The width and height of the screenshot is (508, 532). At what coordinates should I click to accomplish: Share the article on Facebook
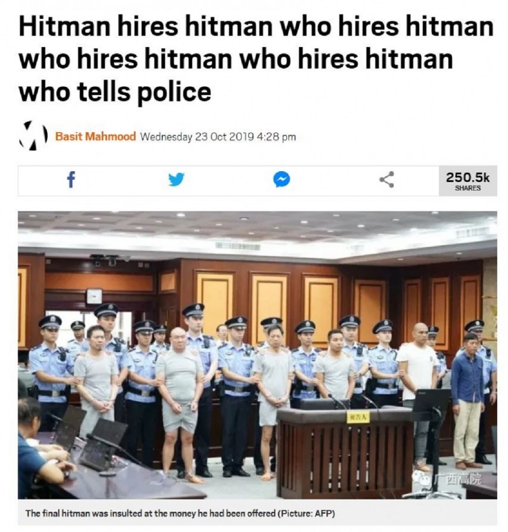point(71,180)
